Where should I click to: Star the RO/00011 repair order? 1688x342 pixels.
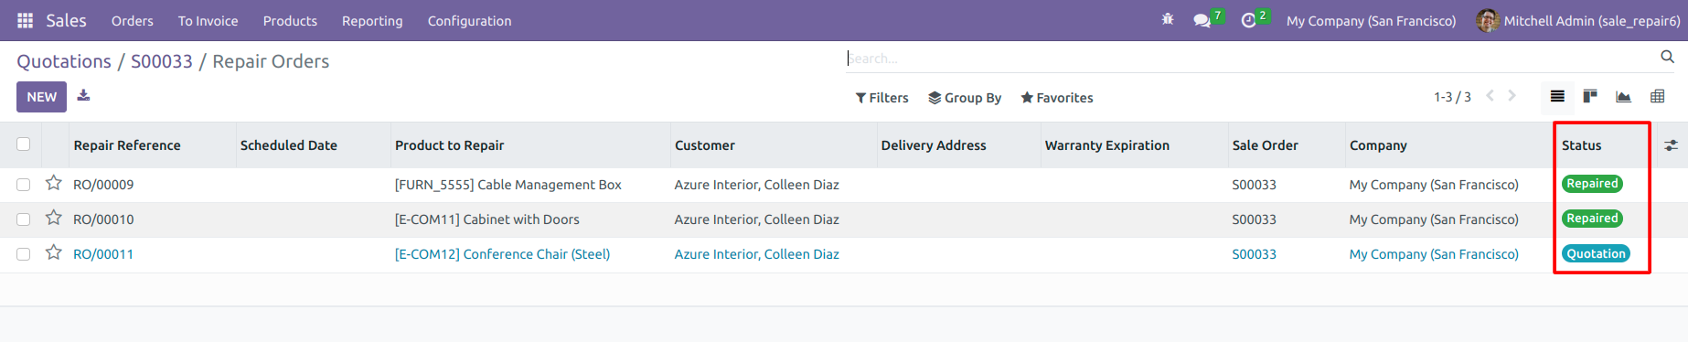click(54, 252)
